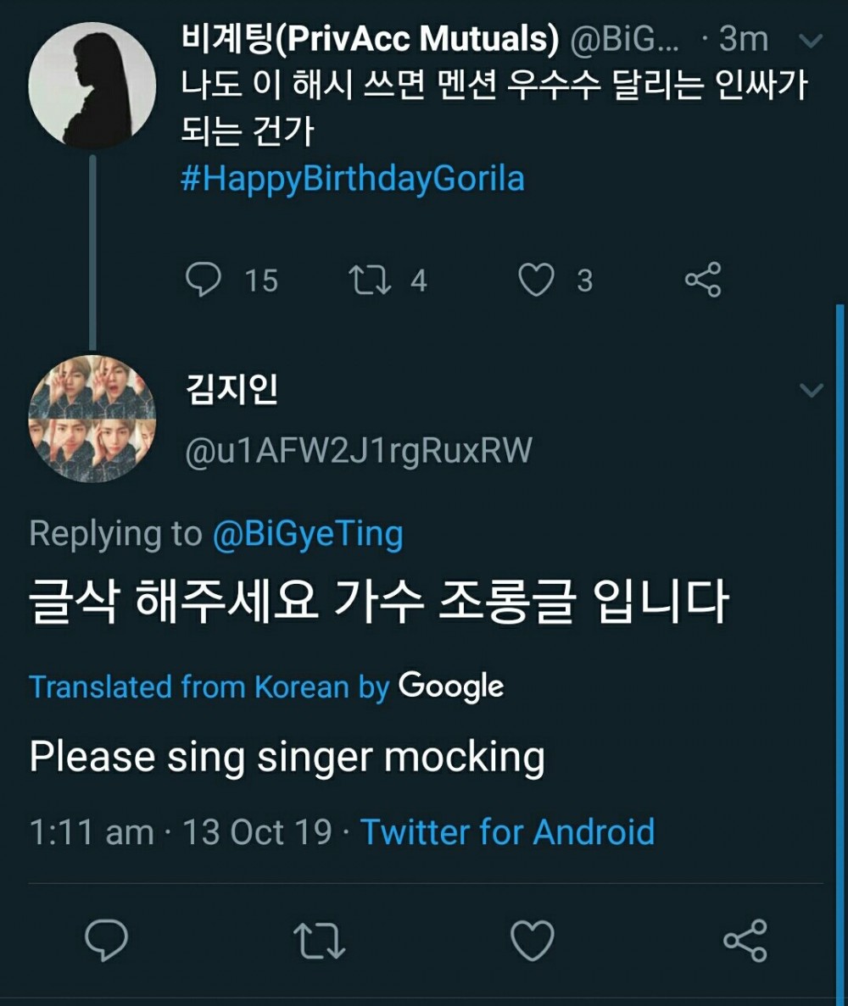This screenshot has width=848, height=1006.
Task: Tap the 1:11 am 13 Oct 19 timestamp
Action: pos(180,831)
